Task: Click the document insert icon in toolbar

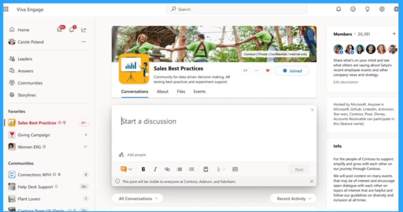Action: point(205,169)
